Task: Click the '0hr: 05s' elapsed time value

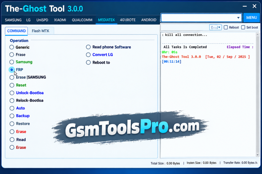Action: [x=170, y=52]
